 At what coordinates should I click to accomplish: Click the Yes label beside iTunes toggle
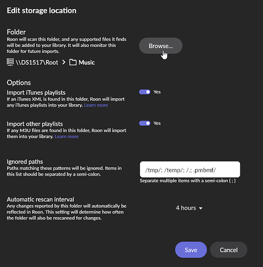[x=157, y=92]
